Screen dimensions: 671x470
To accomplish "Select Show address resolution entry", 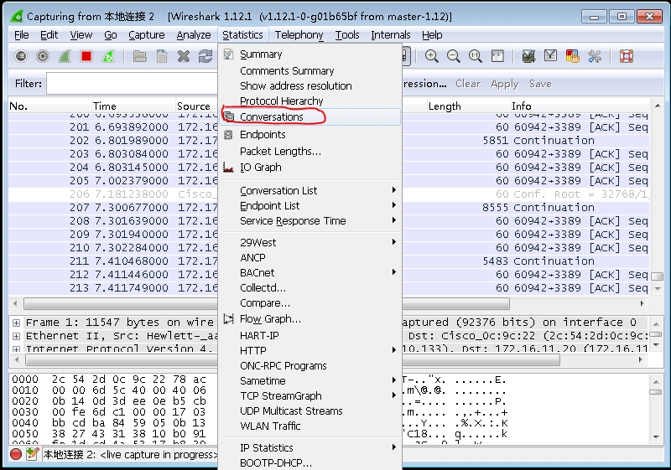I will coord(310,86).
